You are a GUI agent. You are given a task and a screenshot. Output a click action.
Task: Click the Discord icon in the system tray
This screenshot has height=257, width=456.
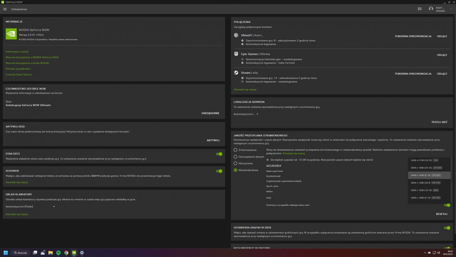429,253
